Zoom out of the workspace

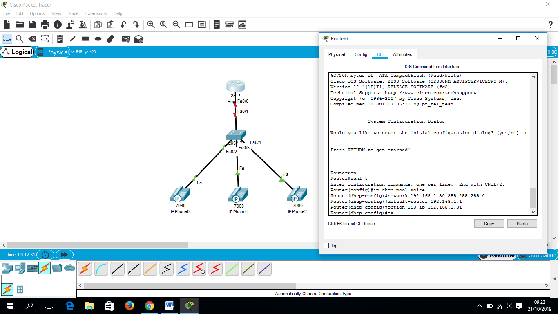176,25
